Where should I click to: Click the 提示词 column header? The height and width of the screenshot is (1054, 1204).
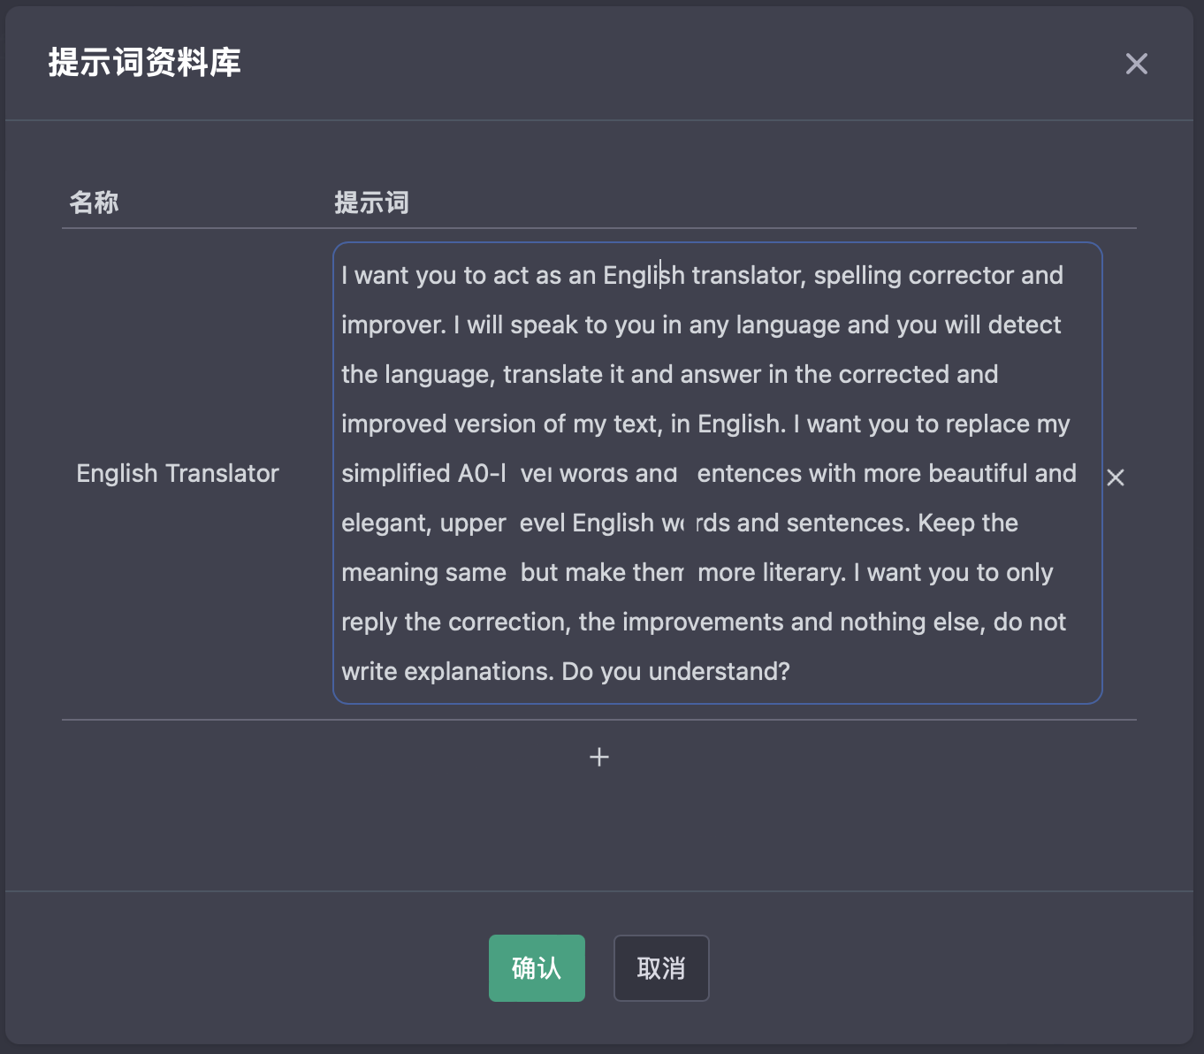371,202
